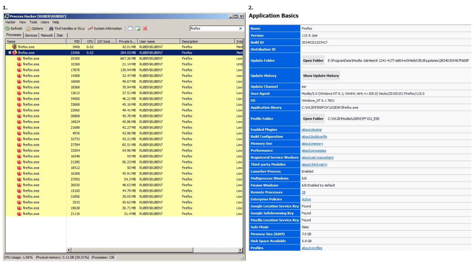Open the Help menu

56,22
